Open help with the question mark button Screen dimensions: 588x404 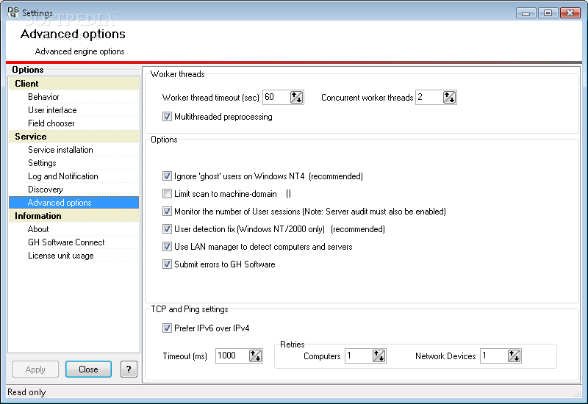pyautogui.click(x=129, y=369)
